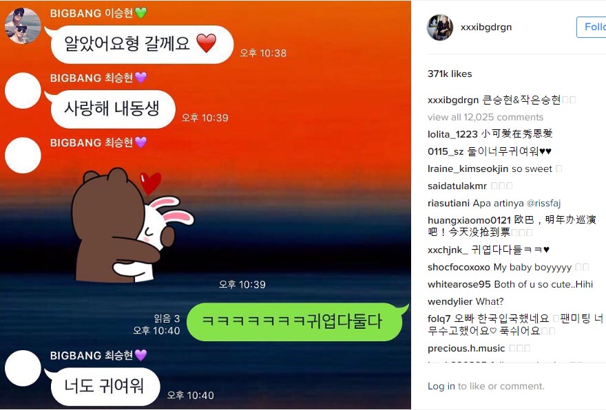Click the green heart next to 이승현
Viewport: 606px width, 410px height.
coord(140,13)
